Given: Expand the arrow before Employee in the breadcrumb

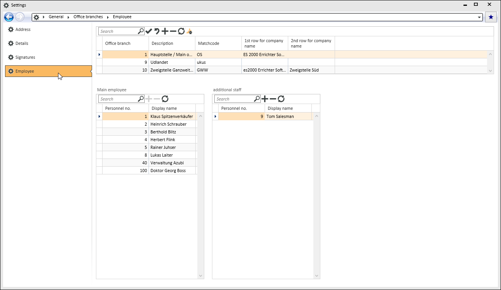Looking at the screenshot, I should point(108,17).
